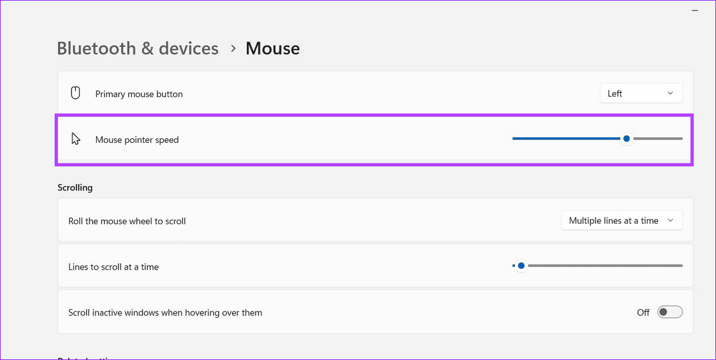
Task: Click the Mouse breadcrumb title
Action: [272, 49]
